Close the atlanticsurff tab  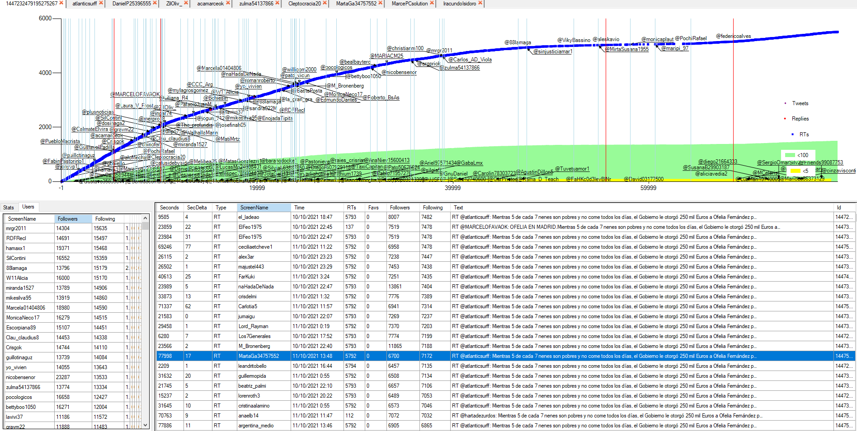point(101,3)
